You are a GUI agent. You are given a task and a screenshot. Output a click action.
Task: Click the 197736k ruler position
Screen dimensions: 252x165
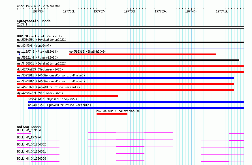pyautogui.click(x=69, y=11)
